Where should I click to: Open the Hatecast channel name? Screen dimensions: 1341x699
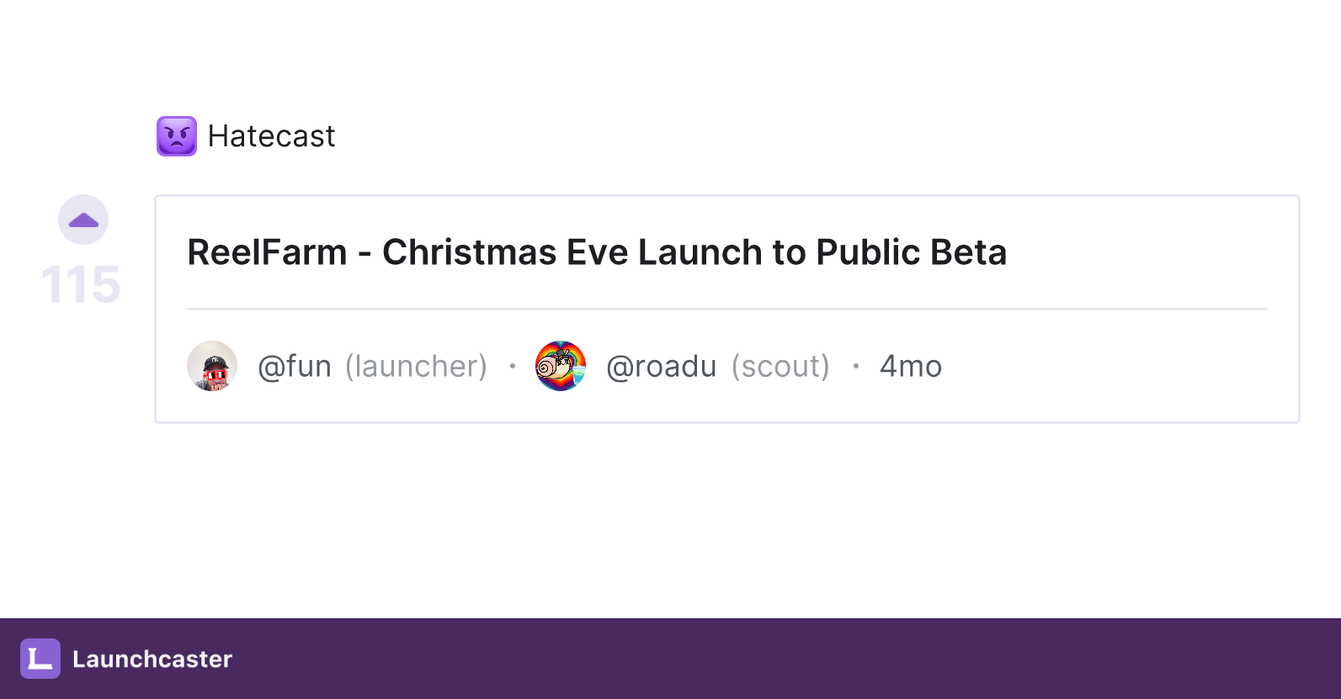coord(271,136)
